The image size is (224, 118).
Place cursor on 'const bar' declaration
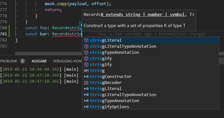click(x=36, y=34)
